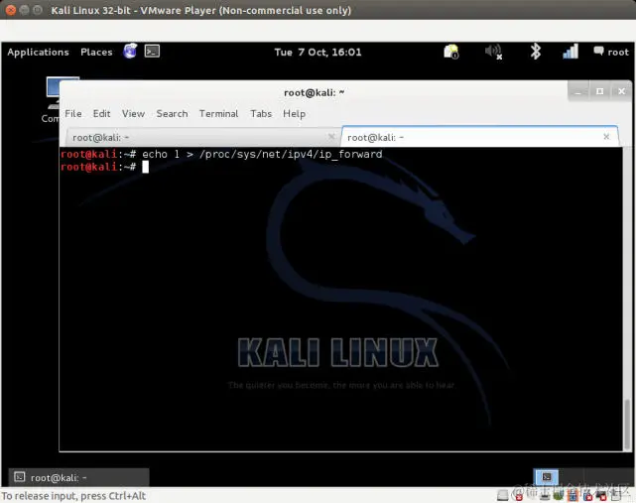The width and height of the screenshot is (636, 503).
Task: Open the Terminal menu
Action: 218,113
